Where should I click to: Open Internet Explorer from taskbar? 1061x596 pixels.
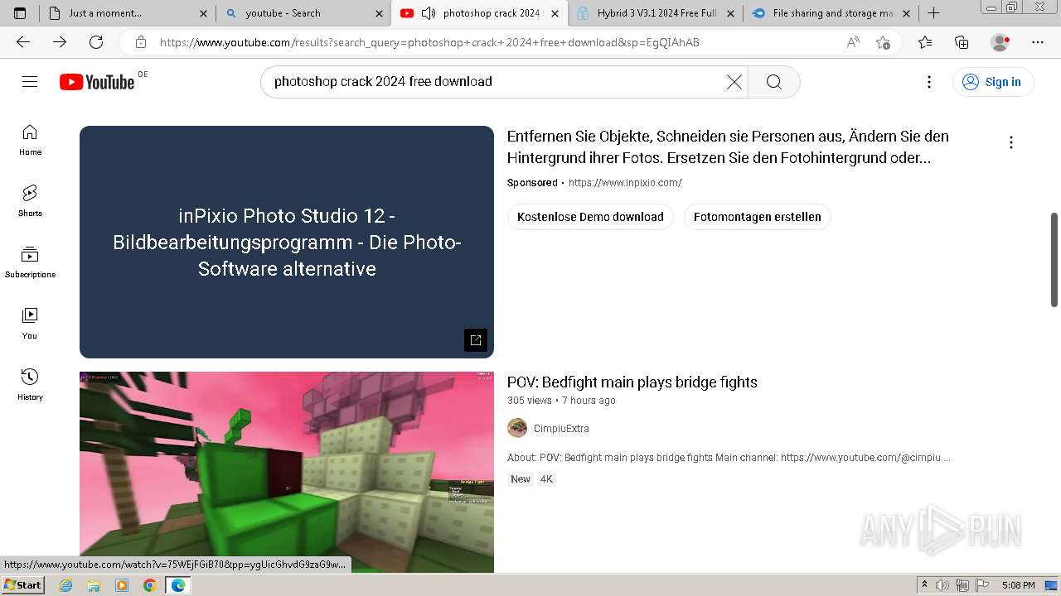[66, 585]
